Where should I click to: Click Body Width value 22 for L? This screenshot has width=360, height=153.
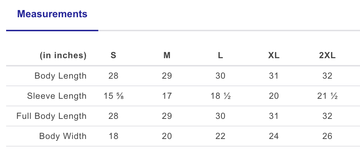pyautogui.click(x=220, y=136)
